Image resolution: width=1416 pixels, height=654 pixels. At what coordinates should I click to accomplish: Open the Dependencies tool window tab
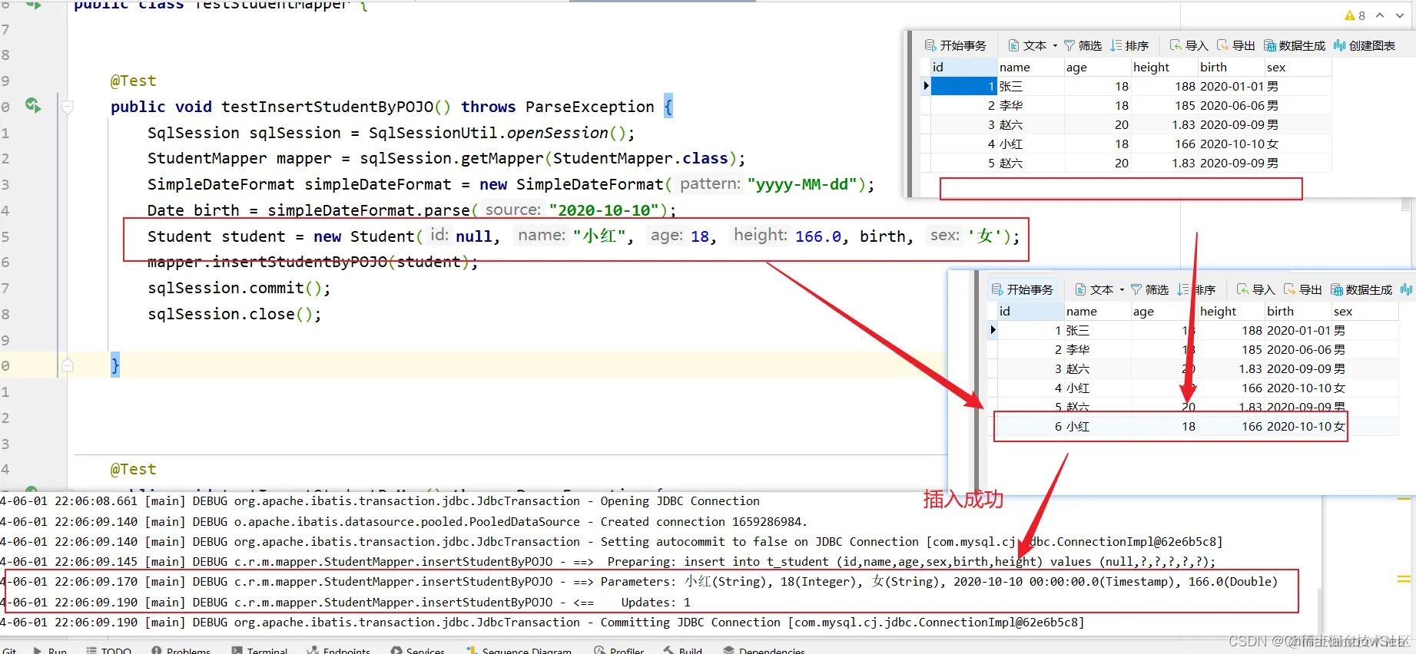[764, 650]
